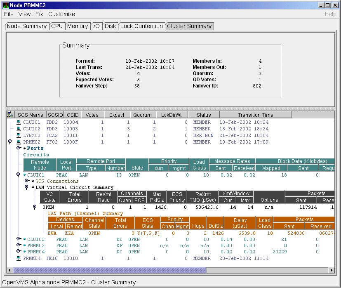Click the CLUI02 member name

[32, 129]
